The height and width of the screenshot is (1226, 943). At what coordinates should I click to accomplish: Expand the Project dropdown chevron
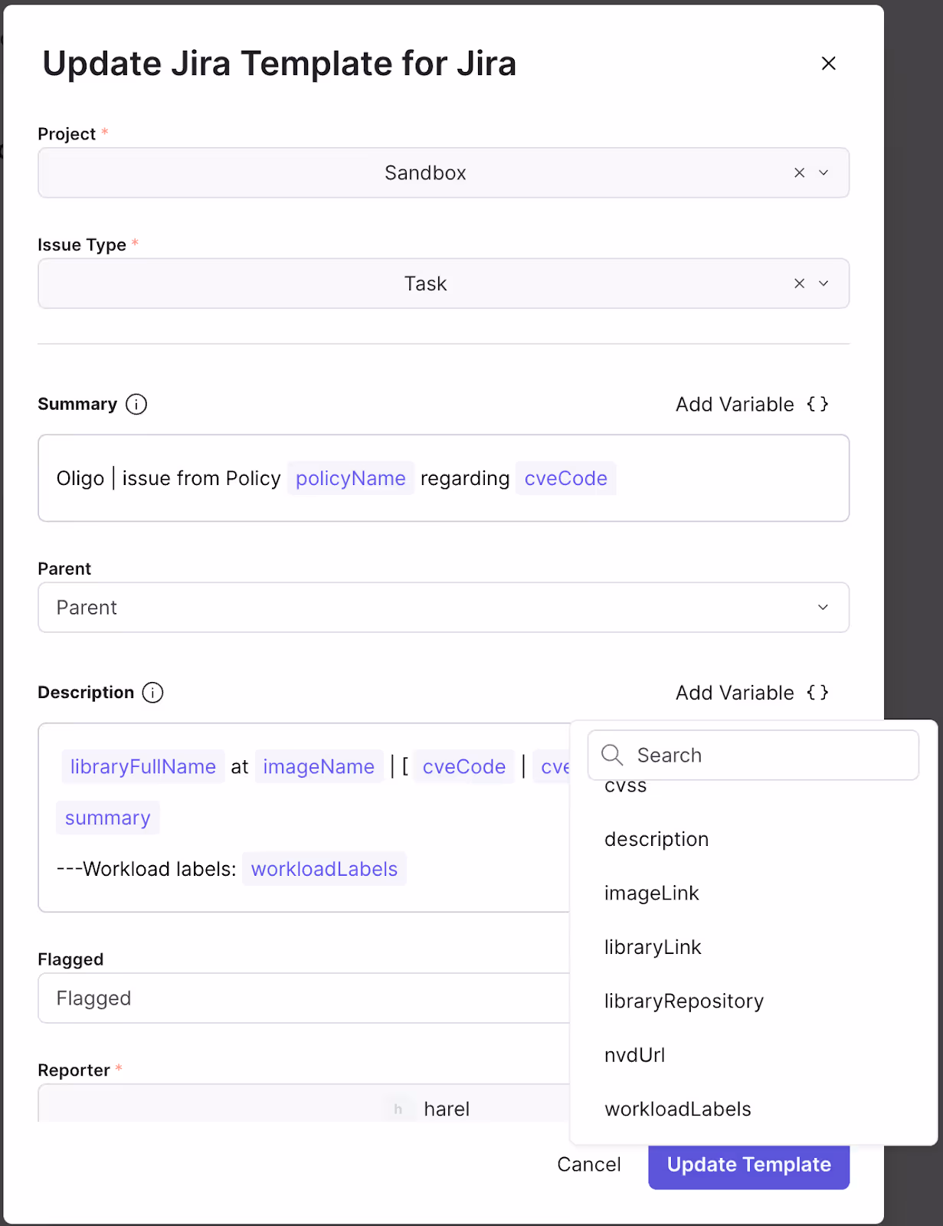coord(823,173)
